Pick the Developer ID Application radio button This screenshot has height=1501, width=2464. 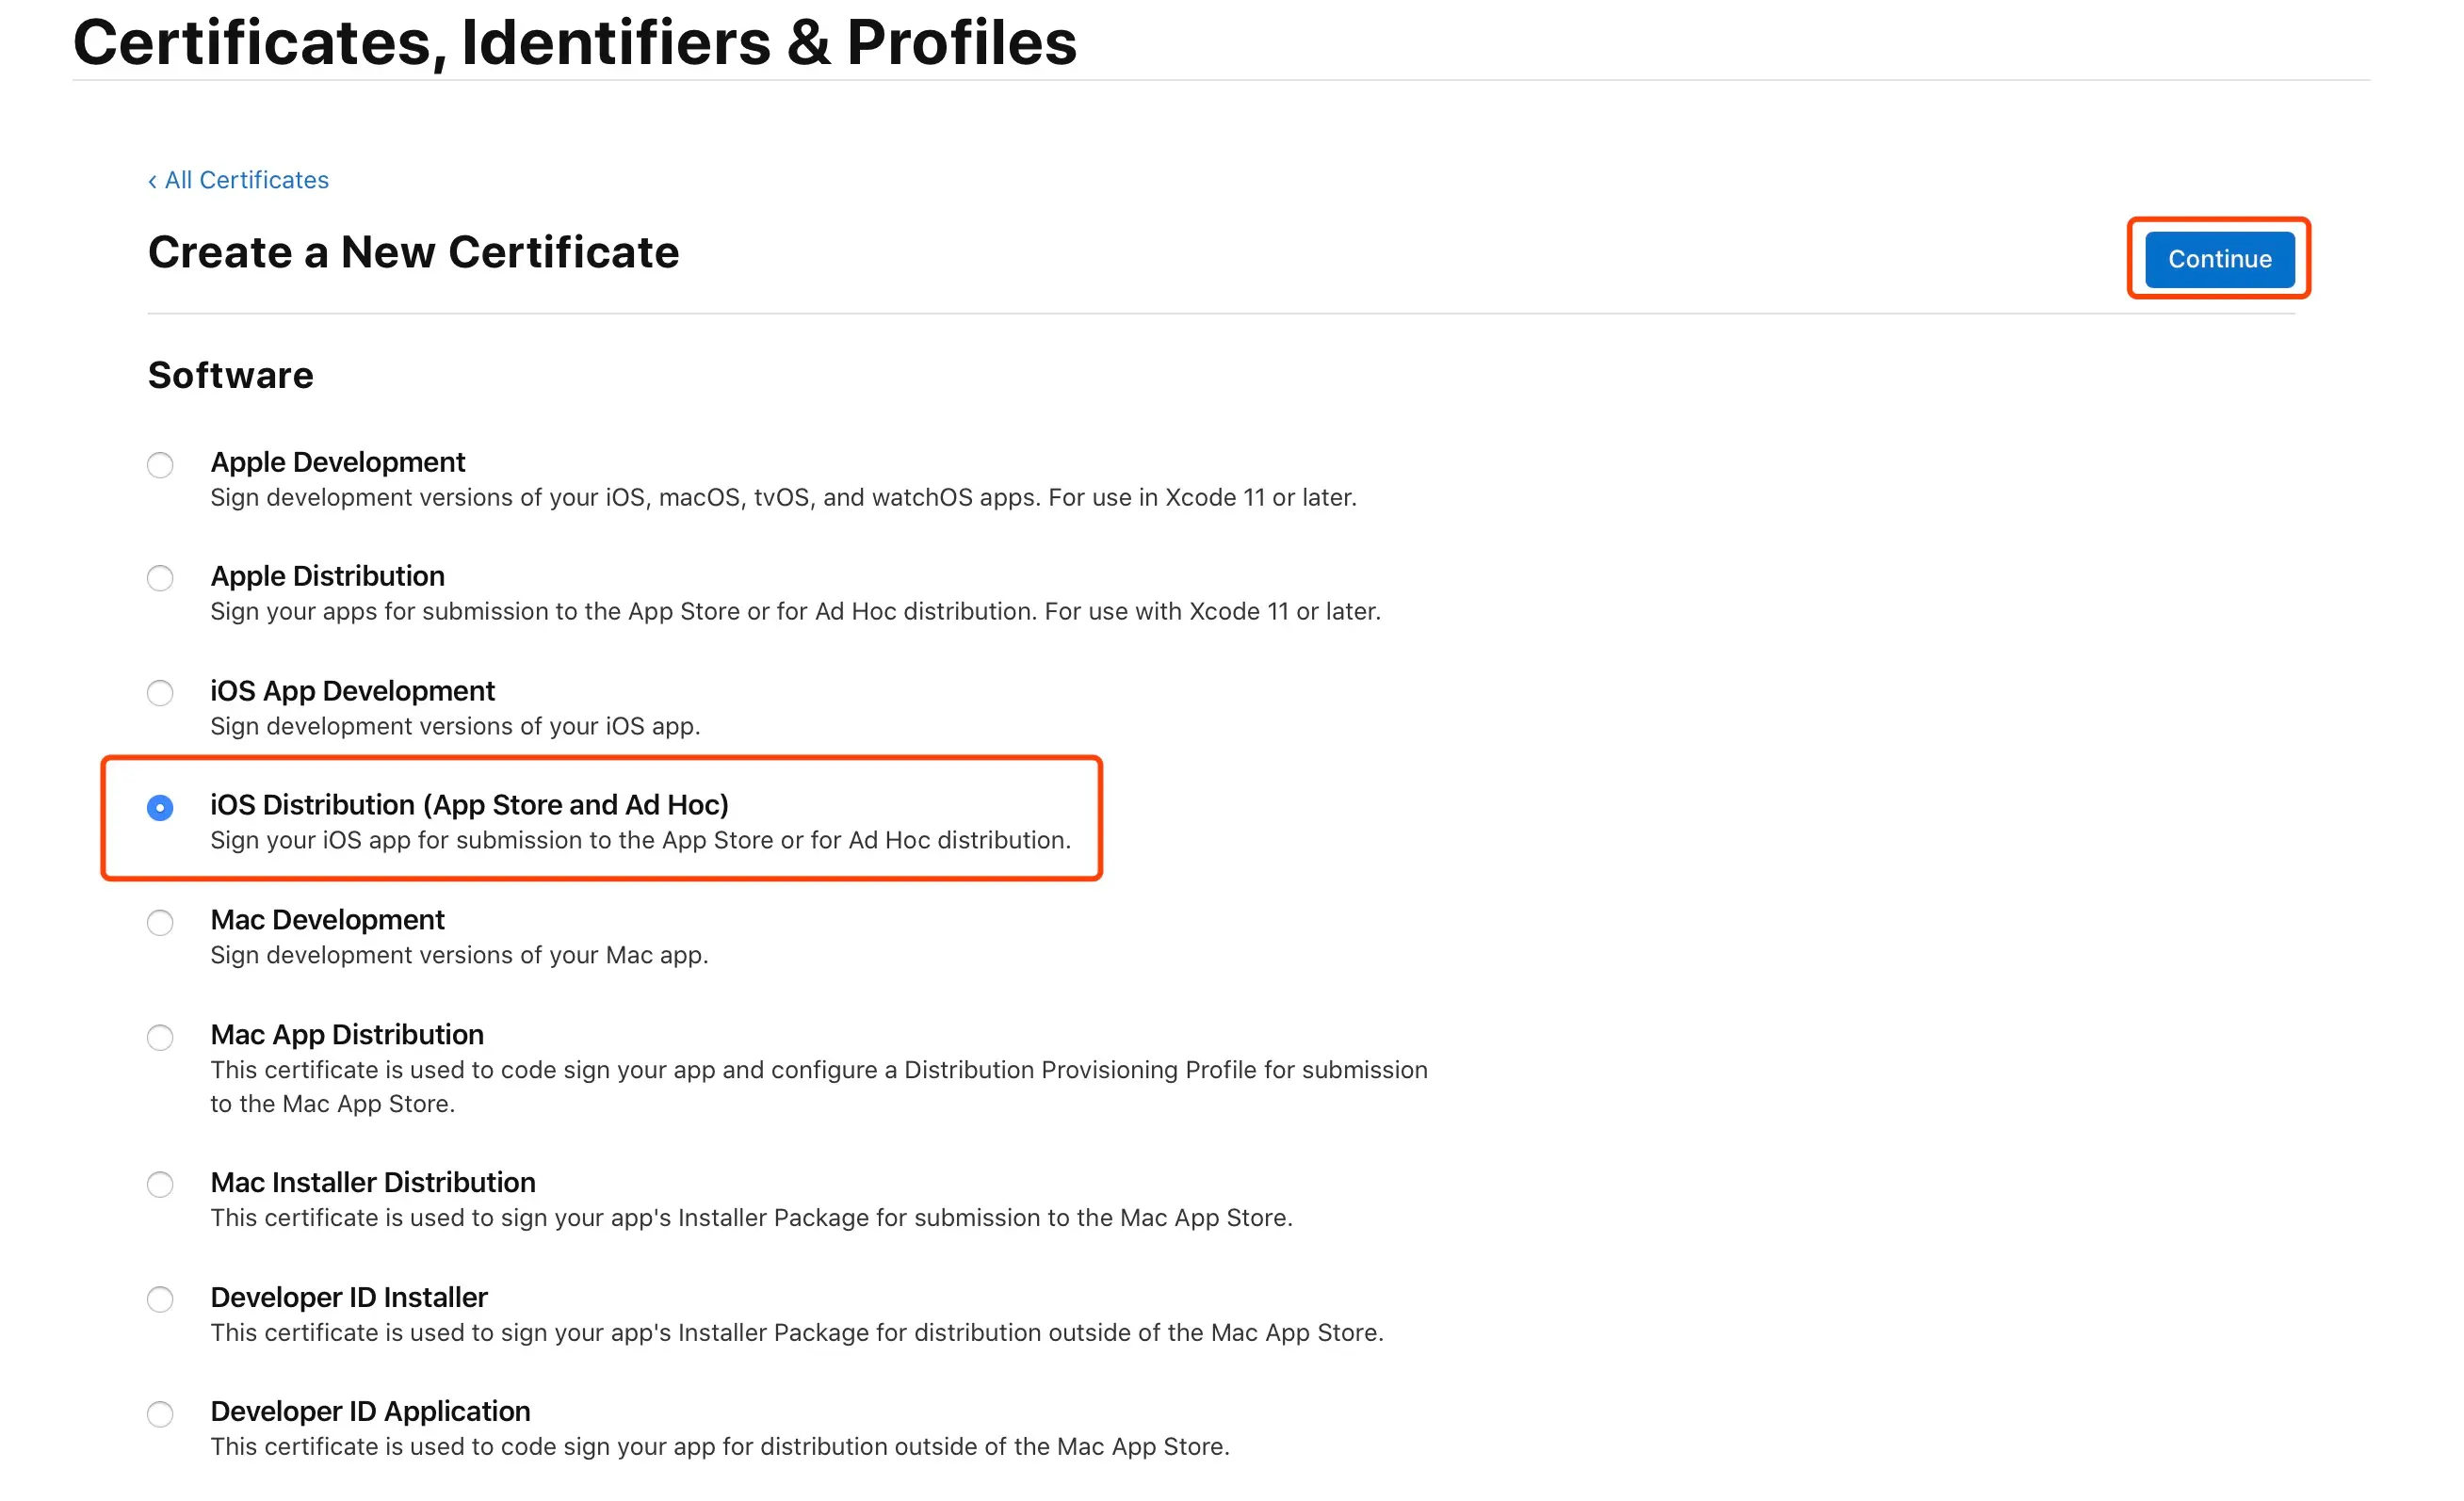[160, 1414]
